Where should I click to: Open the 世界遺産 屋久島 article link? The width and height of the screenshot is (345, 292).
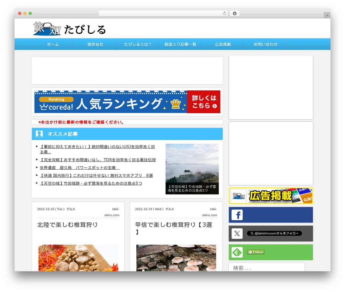pos(80,168)
